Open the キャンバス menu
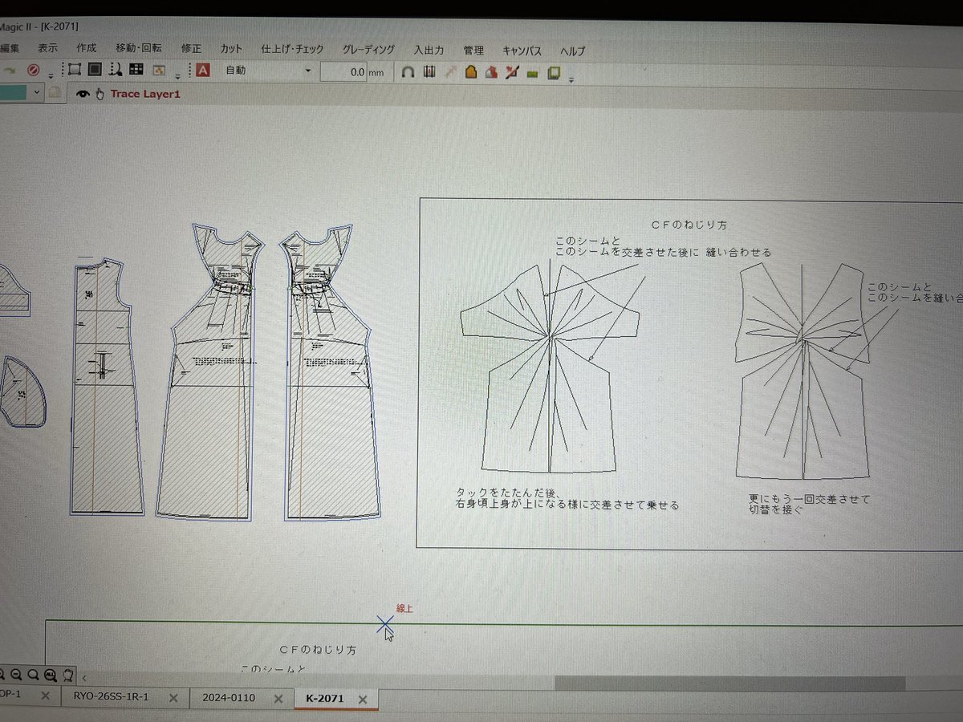This screenshot has height=722, width=963. [522, 51]
